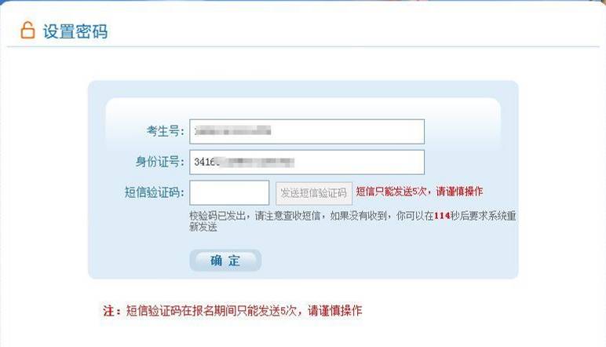Viewport: 606px width, 347px height.
Task: Focus the 身份证号 input field
Action: [x=307, y=163]
